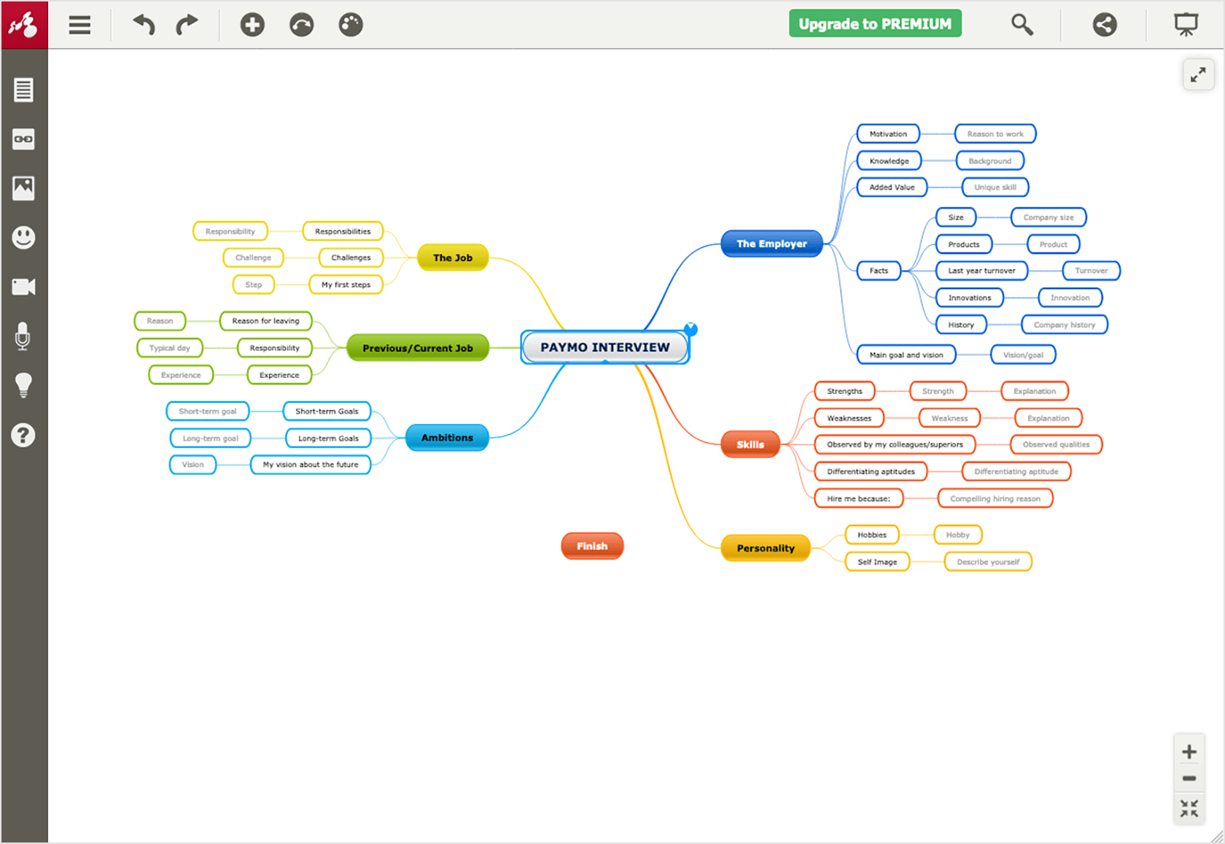Open the ideas lightbulb tool
Viewport: 1225px width, 844px height.
coord(24,385)
